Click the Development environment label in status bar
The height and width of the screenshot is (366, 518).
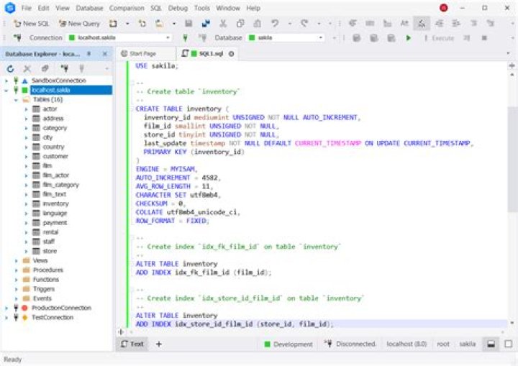293,344
